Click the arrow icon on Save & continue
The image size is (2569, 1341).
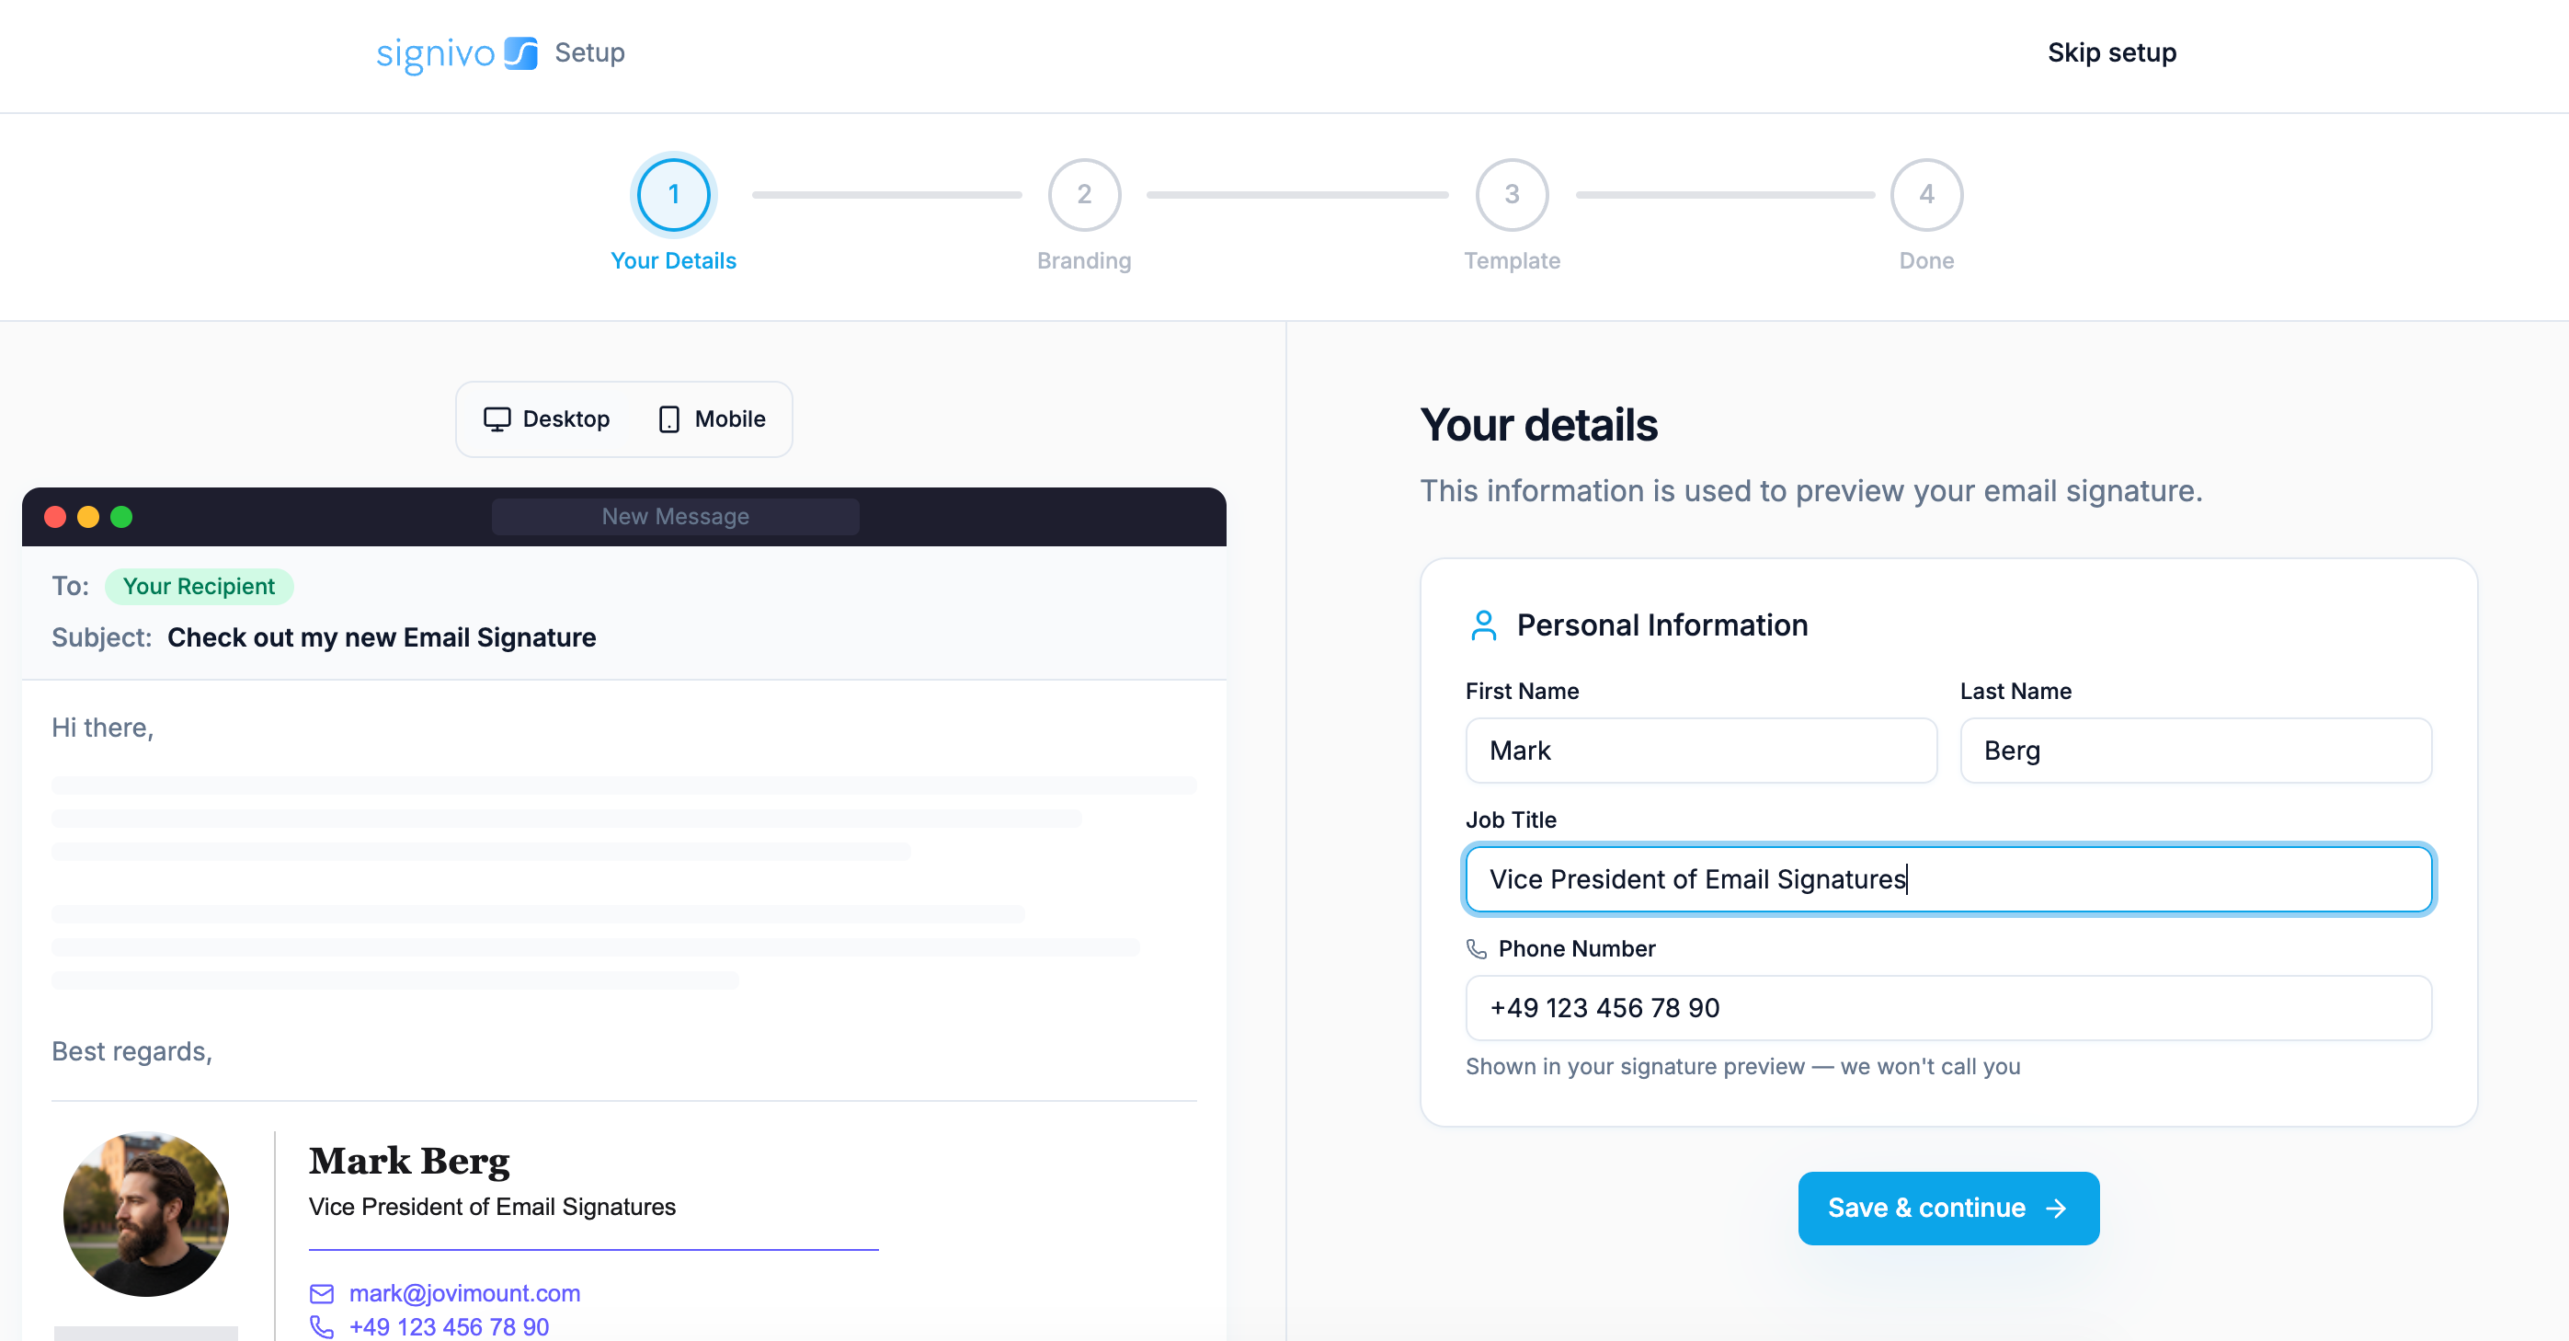pos(2057,1209)
